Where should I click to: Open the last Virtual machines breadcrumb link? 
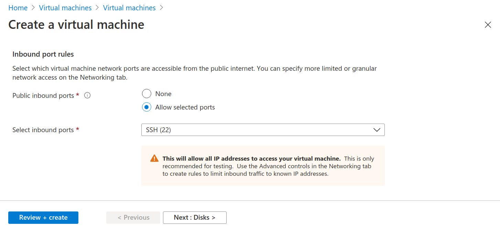[129, 8]
